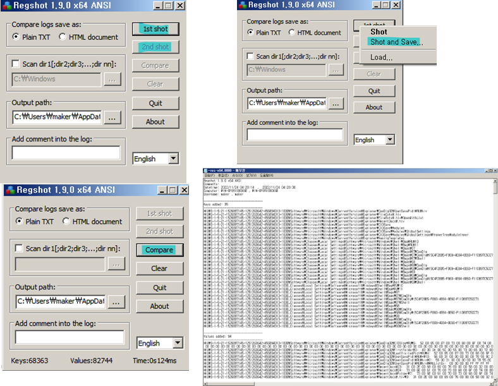Click Output path field in Keys:68363 window
The width and height of the screenshot is (498, 386).
click(61, 301)
